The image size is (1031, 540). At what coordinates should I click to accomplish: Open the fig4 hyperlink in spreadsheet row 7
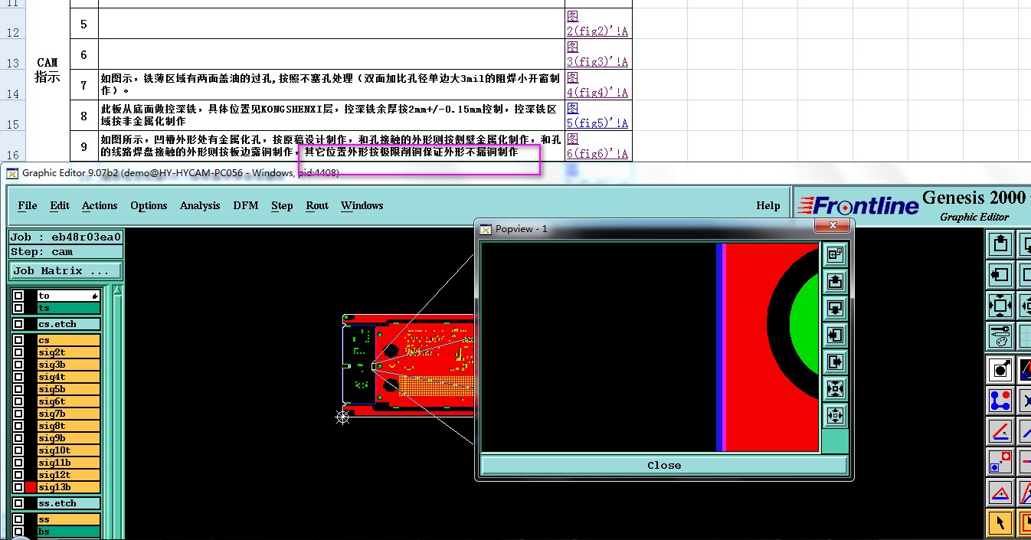[597, 85]
